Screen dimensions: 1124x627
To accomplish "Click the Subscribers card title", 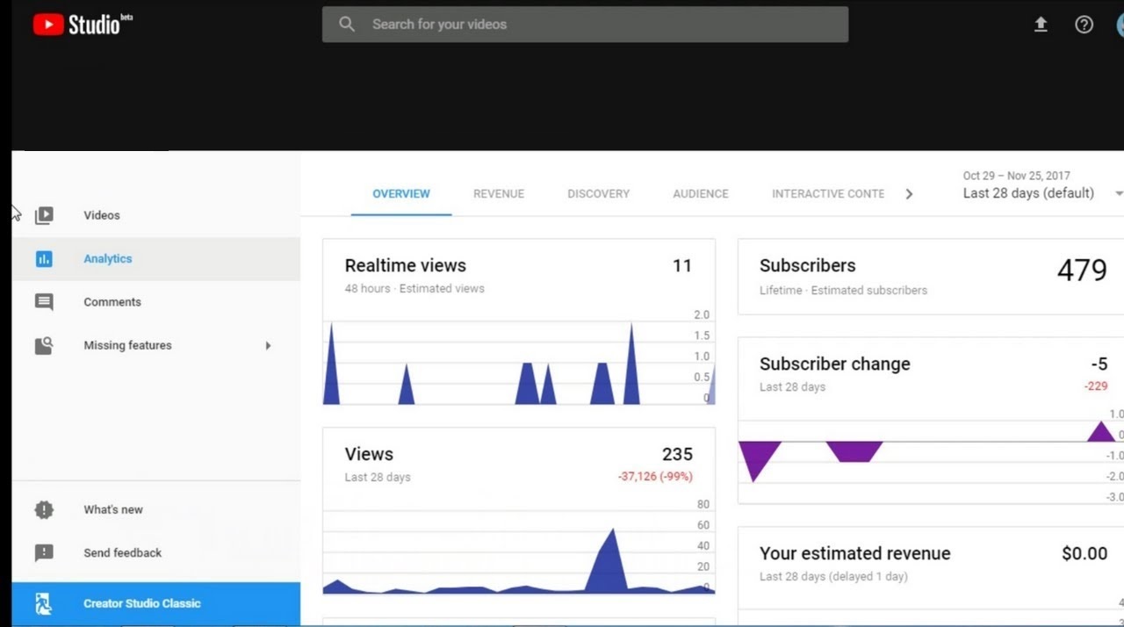I will [808, 265].
